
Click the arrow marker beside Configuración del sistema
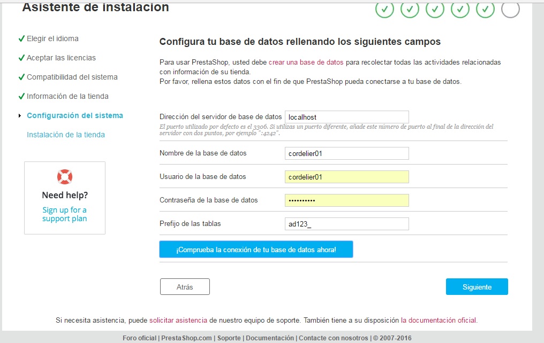click(20, 115)
